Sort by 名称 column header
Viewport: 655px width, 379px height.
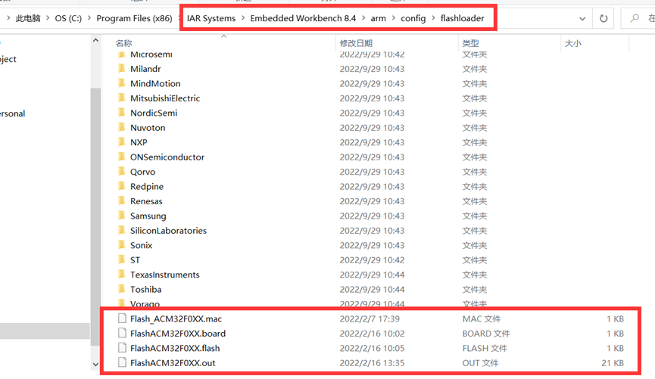[123, 44]
